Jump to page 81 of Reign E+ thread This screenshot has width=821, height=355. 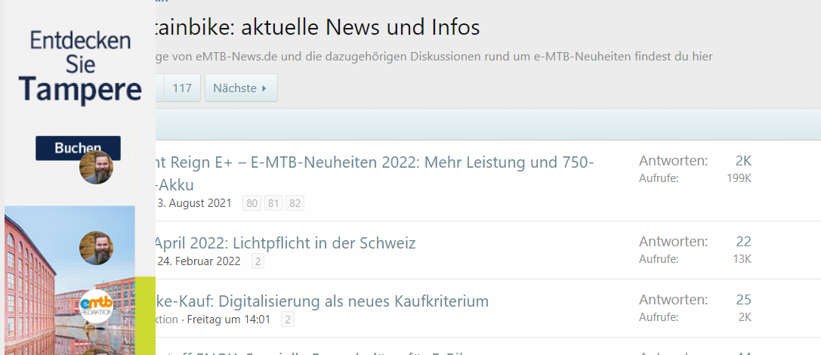click(273, 203)
